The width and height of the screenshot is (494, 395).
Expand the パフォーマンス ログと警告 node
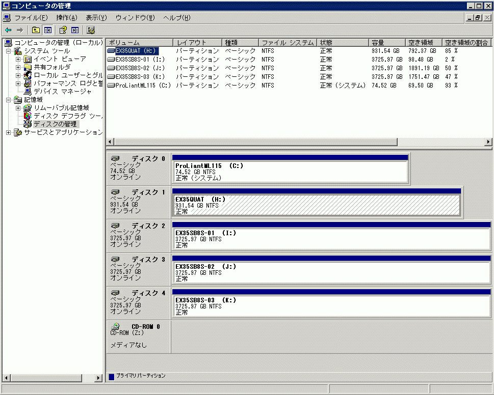18,83
